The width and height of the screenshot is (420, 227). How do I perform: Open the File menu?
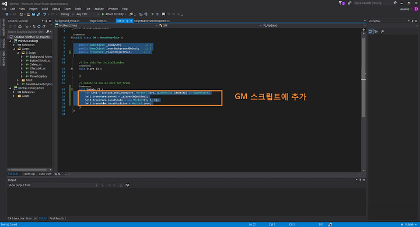(x=4, y=9)
